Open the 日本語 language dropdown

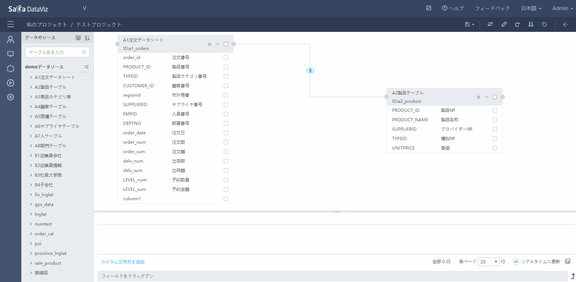point(531,8)
